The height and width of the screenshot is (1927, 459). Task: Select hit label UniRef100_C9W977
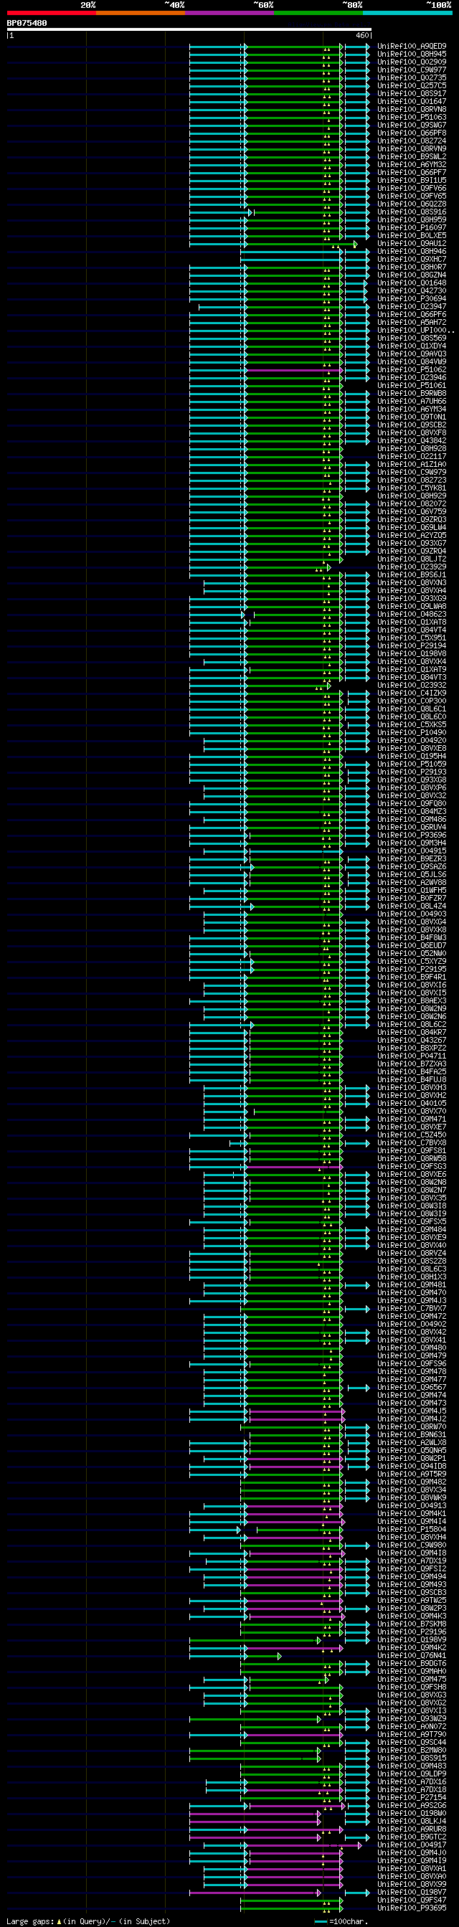pyautogui.click(x=412, y=70)
